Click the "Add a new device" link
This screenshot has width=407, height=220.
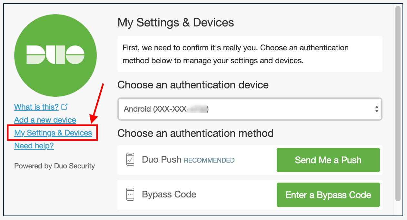pos(45,120)
